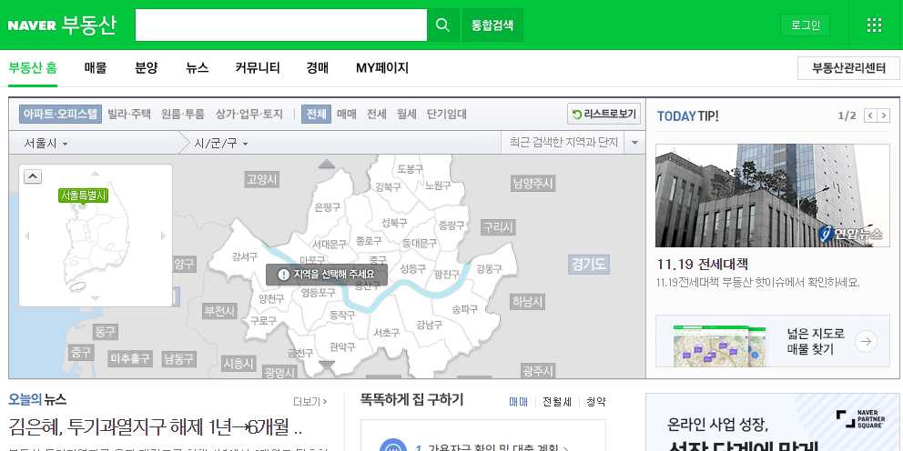Click the 부동산 title next to NAVER
This screenshot has height=451, width=903.
pyautogui.click(x=88, y=25)
